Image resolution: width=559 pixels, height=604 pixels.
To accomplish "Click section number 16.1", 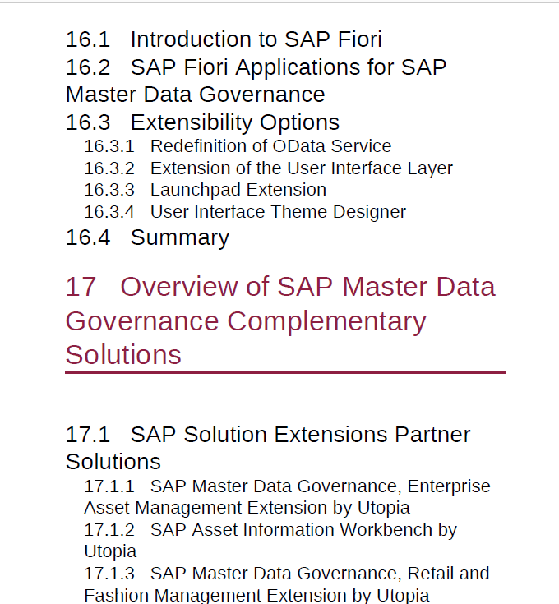I will (x=88, y=39).
